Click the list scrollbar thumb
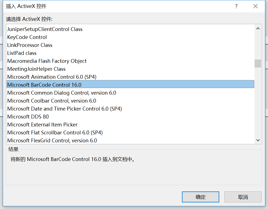 (258, 63)
